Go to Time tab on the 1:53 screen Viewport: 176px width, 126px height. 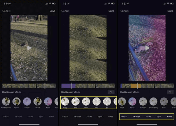pyautogui.click(x=170, y=117)
